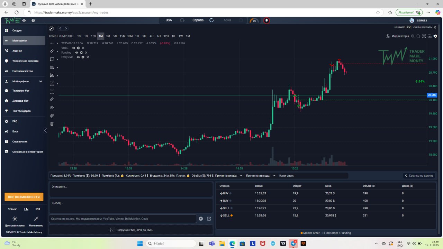The image size is (443, 249).
Task: Click the Ссылка на сделку link button
Action: pyautogui.click(x=419, y=176)
